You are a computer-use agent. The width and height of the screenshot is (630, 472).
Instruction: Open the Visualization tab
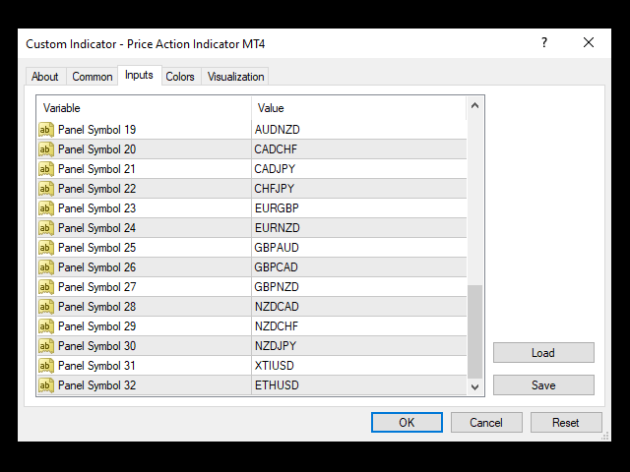pos(236,77)
